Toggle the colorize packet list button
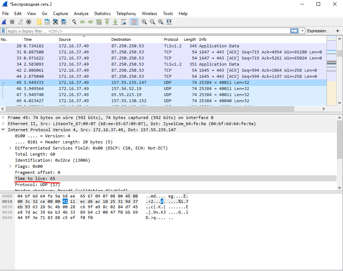The image size is (343, 271). tap(134, 22)
